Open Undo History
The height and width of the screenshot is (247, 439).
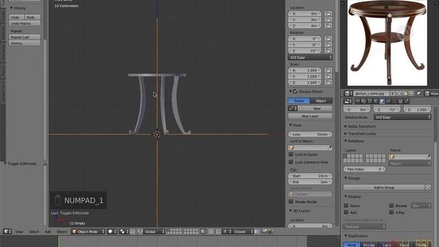(25, 23)
